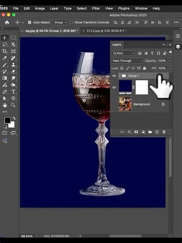Open the Image menu
The width and height of the screenshot is (182, 243).
(40, 8)
